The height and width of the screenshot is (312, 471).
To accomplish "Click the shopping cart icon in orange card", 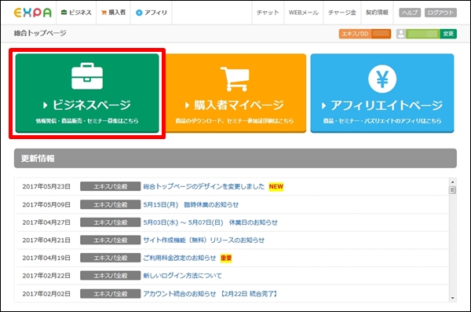I will (235, 79).
